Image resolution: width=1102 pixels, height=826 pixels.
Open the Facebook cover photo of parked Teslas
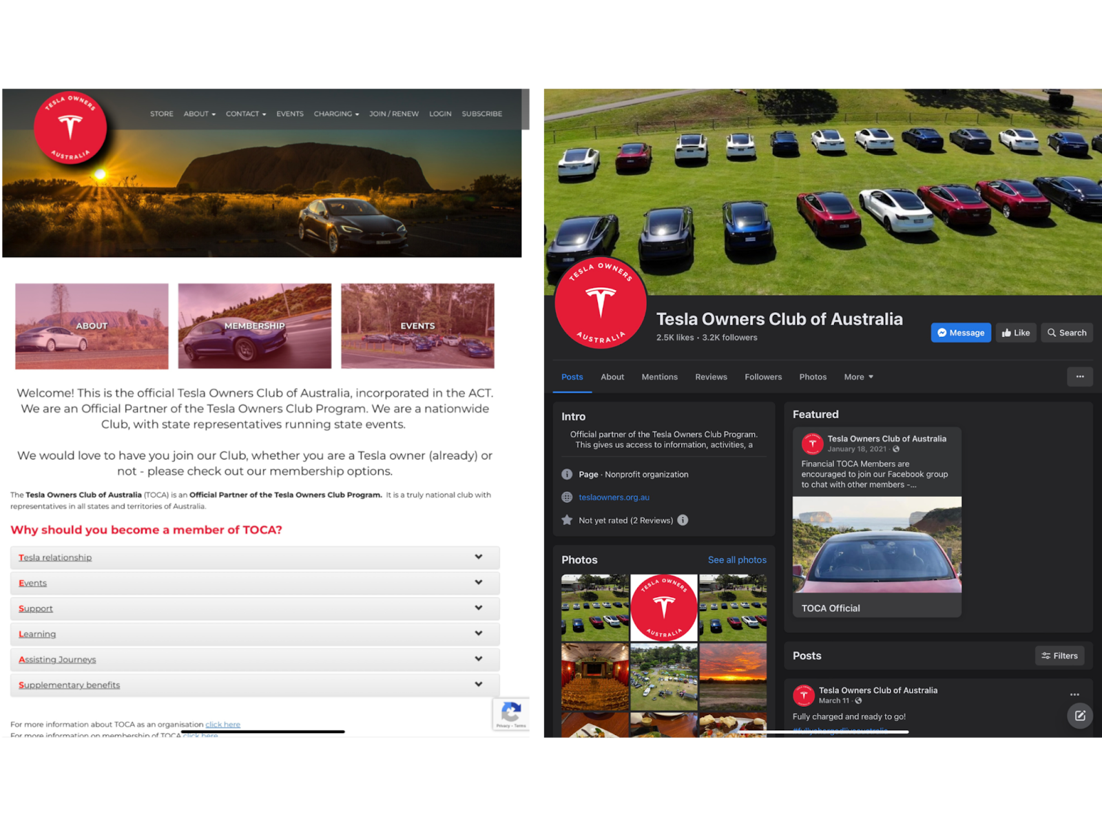pos(823,192)
